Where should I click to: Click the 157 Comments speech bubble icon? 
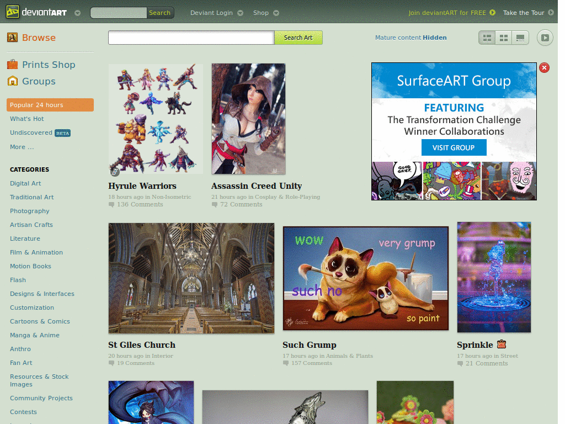(x=286, y=363)
